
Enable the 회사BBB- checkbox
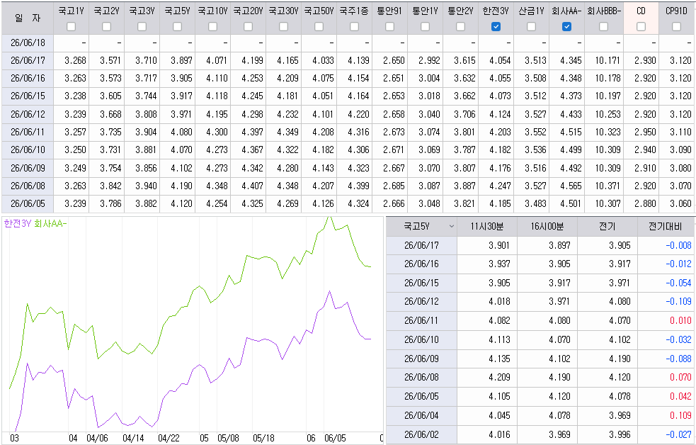click(604, 27)
